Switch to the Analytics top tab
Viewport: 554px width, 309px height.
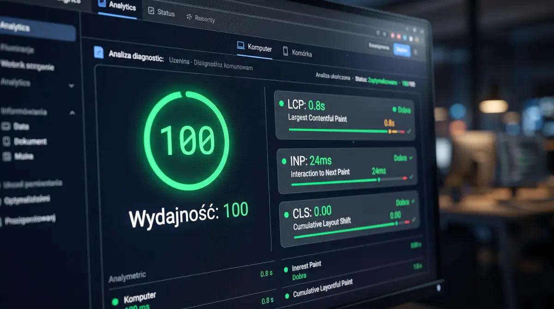(118, 7)
